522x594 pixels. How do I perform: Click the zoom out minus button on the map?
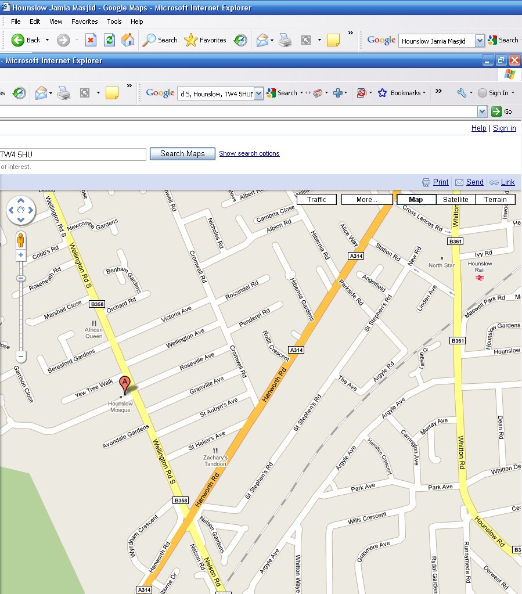click(x=21, y=357)
